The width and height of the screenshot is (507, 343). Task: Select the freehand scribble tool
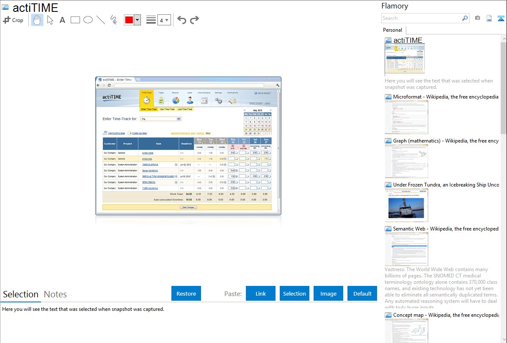point(113,20)
